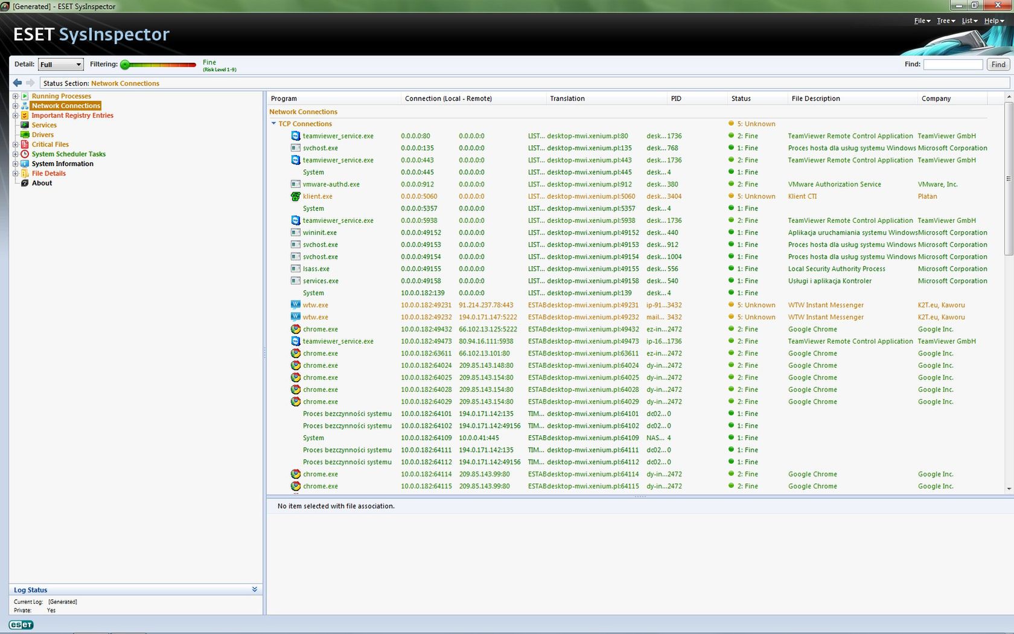Viewport: 1014px width, 634px height.
Task: Click the first wtw.exe program icon
Action: pyautogui.click(x=296, y=305)
